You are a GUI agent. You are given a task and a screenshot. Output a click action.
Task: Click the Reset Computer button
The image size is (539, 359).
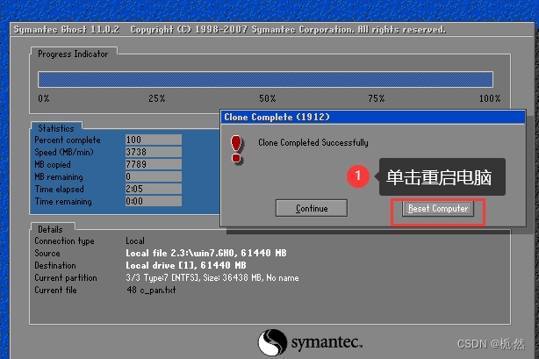tap(438, 208)
